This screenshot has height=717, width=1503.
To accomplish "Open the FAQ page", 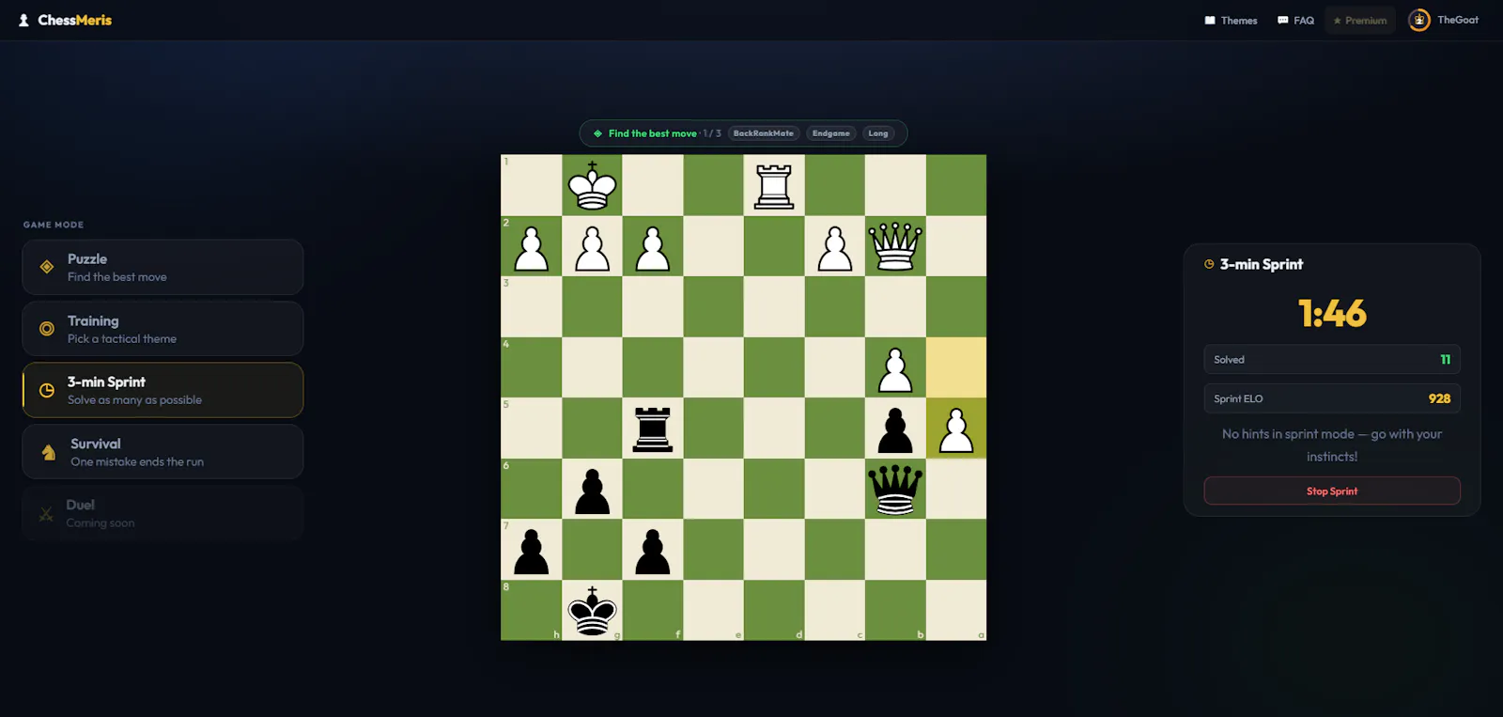I will pos(1295,20).
